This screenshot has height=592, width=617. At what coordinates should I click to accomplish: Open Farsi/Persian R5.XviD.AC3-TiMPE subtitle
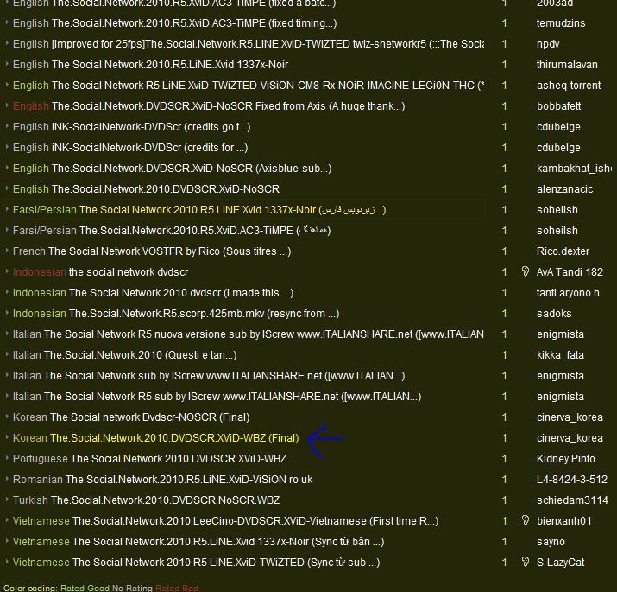[x=172, y=231]
